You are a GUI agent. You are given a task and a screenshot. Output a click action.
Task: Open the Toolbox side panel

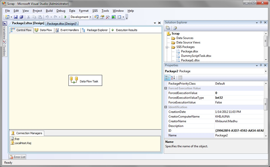click(5, 48)
